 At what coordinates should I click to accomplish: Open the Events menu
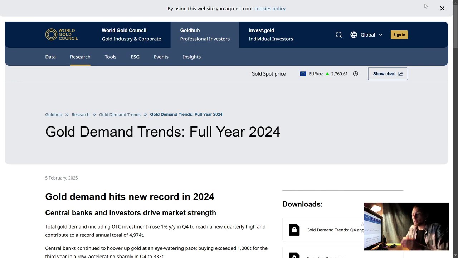(161, 57)
